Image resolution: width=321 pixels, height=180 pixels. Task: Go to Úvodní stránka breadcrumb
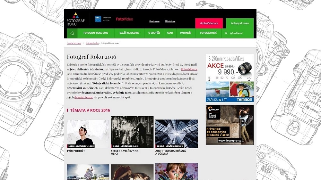[74, 43]
